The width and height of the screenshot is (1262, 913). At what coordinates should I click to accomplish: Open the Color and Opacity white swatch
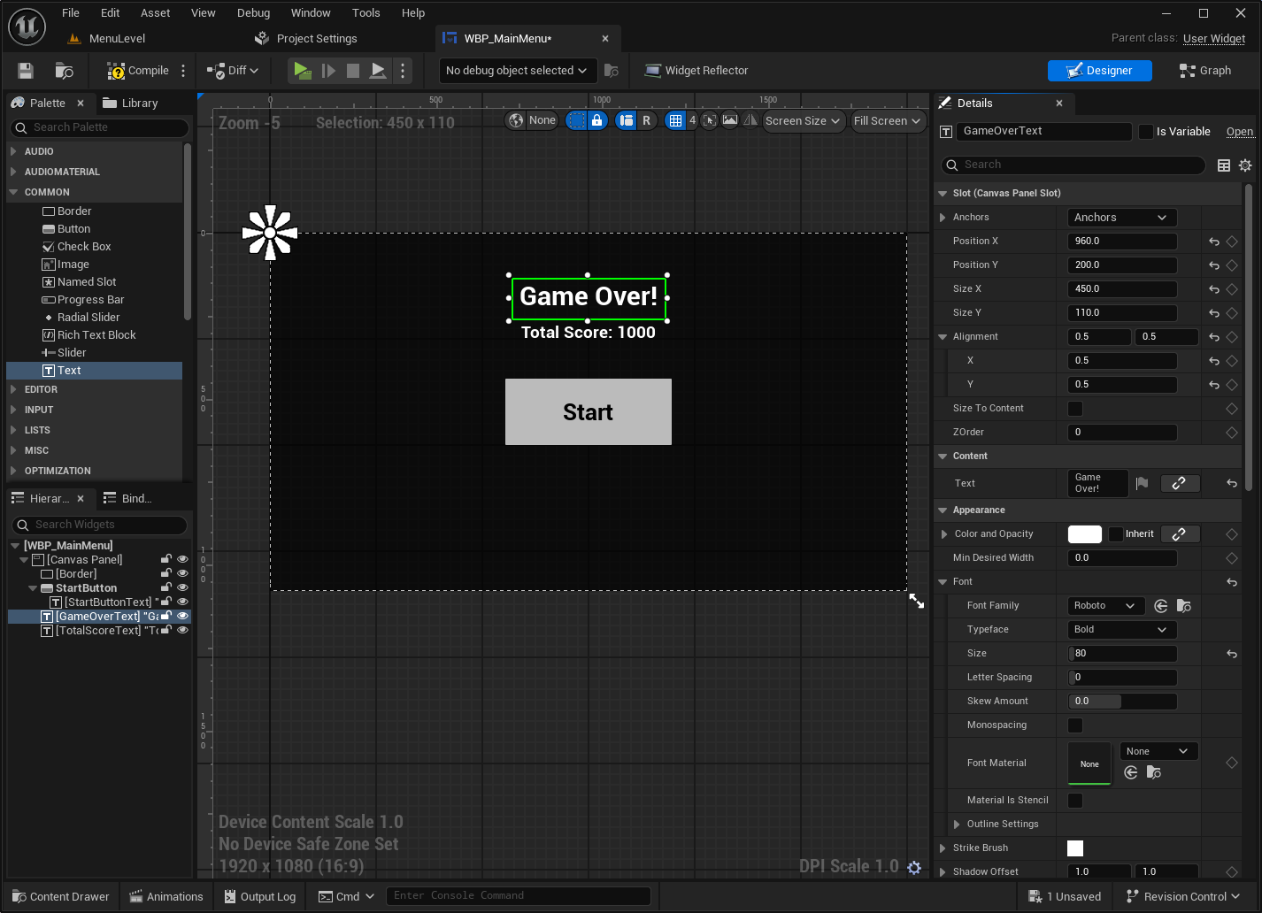click(x=1085, y=534)
